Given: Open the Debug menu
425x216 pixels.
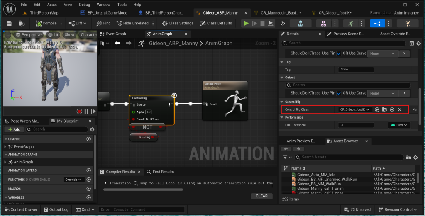Looking at the screenshot, I should (84, 5).
